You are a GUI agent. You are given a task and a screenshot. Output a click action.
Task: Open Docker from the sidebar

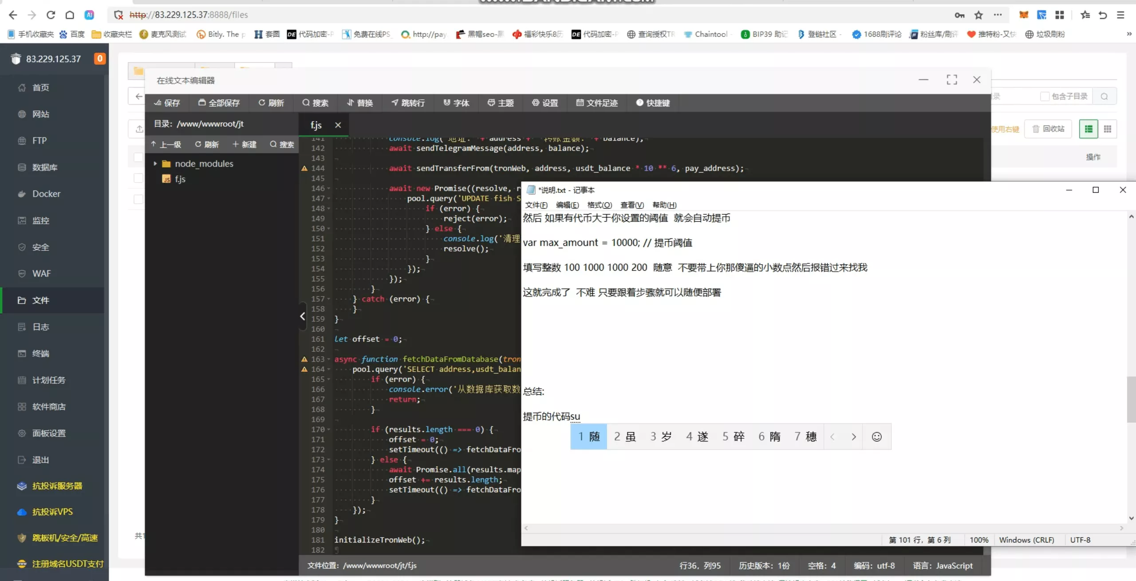point(46,194)
